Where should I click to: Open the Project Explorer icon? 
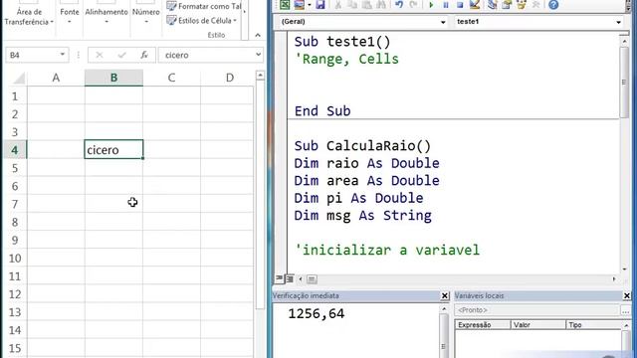pos(493,4)
